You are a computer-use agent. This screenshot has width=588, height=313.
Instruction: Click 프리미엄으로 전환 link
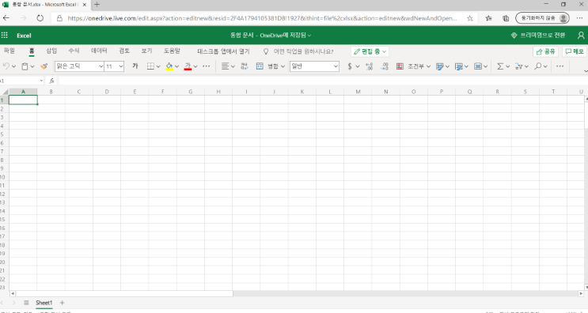(x=538, y=36)
